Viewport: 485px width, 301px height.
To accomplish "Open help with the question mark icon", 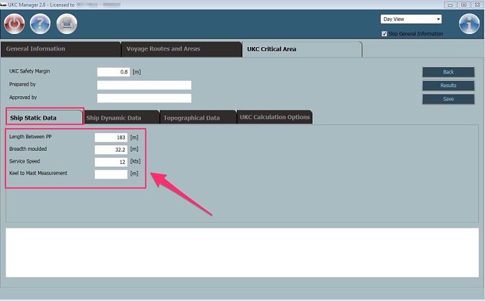I will click(x=40, y=24).
